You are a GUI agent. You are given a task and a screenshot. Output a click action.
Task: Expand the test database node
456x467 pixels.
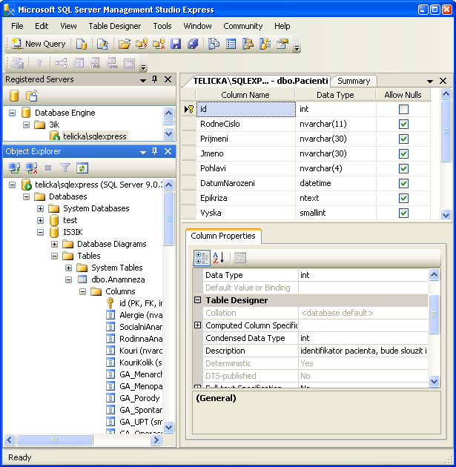pos(40,220)
